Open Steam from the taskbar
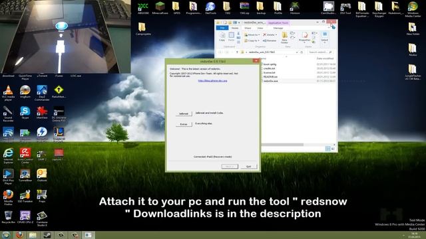Viewport: 426px width, 239px height. [47, 235]
